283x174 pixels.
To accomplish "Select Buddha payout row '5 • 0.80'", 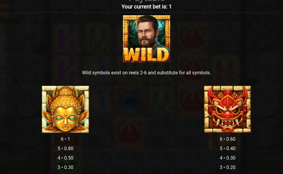I will coord(65,148).
